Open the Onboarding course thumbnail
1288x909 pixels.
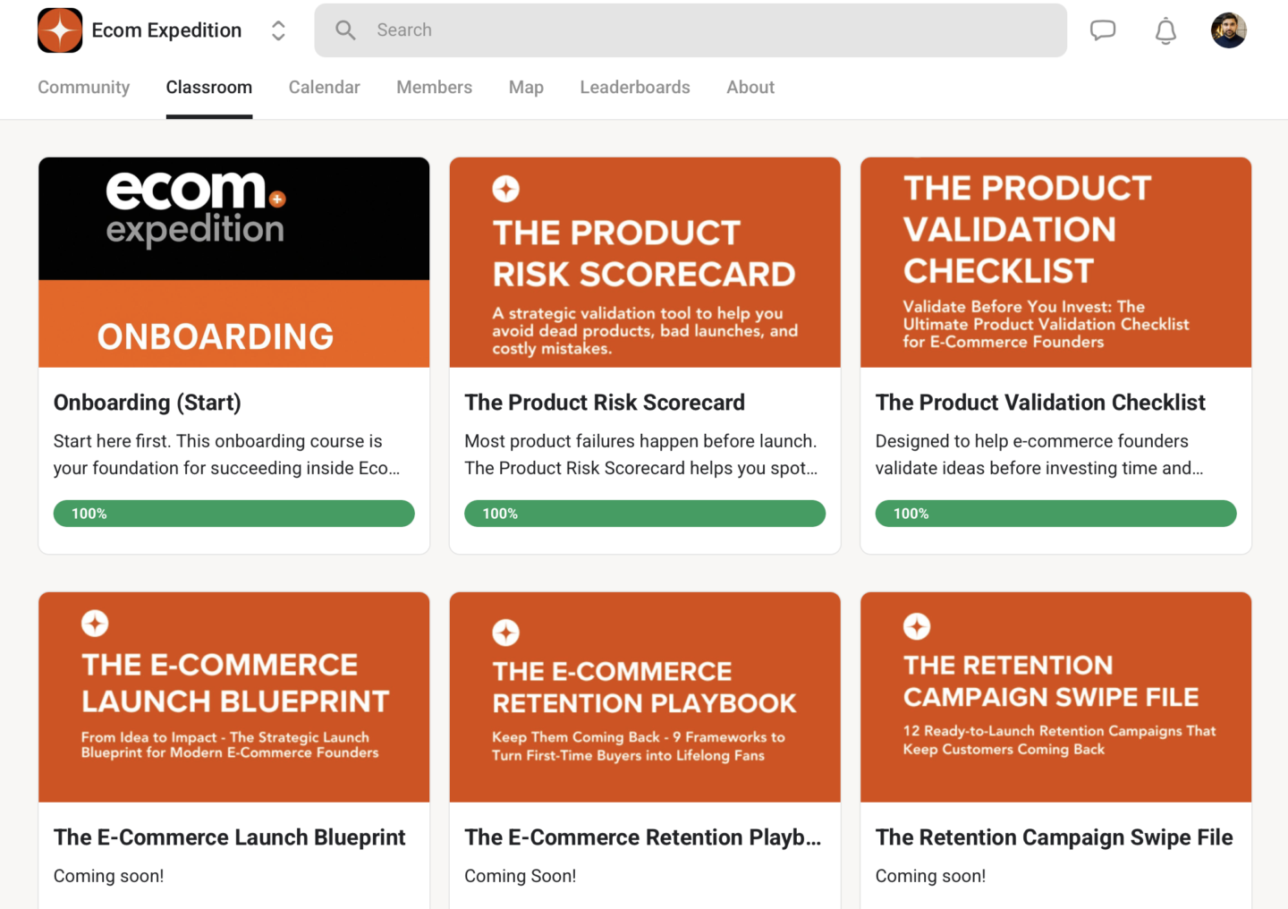click(234, 262)
